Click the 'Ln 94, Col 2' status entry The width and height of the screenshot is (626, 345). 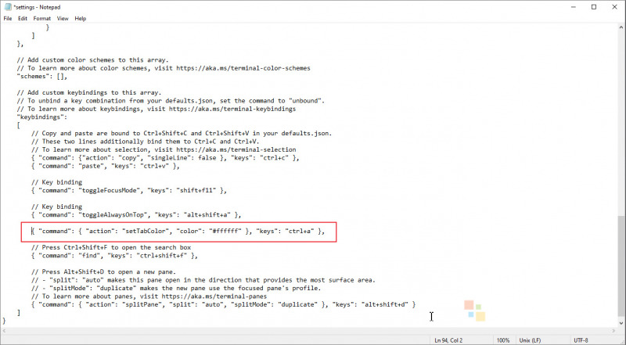pos(448,340)
